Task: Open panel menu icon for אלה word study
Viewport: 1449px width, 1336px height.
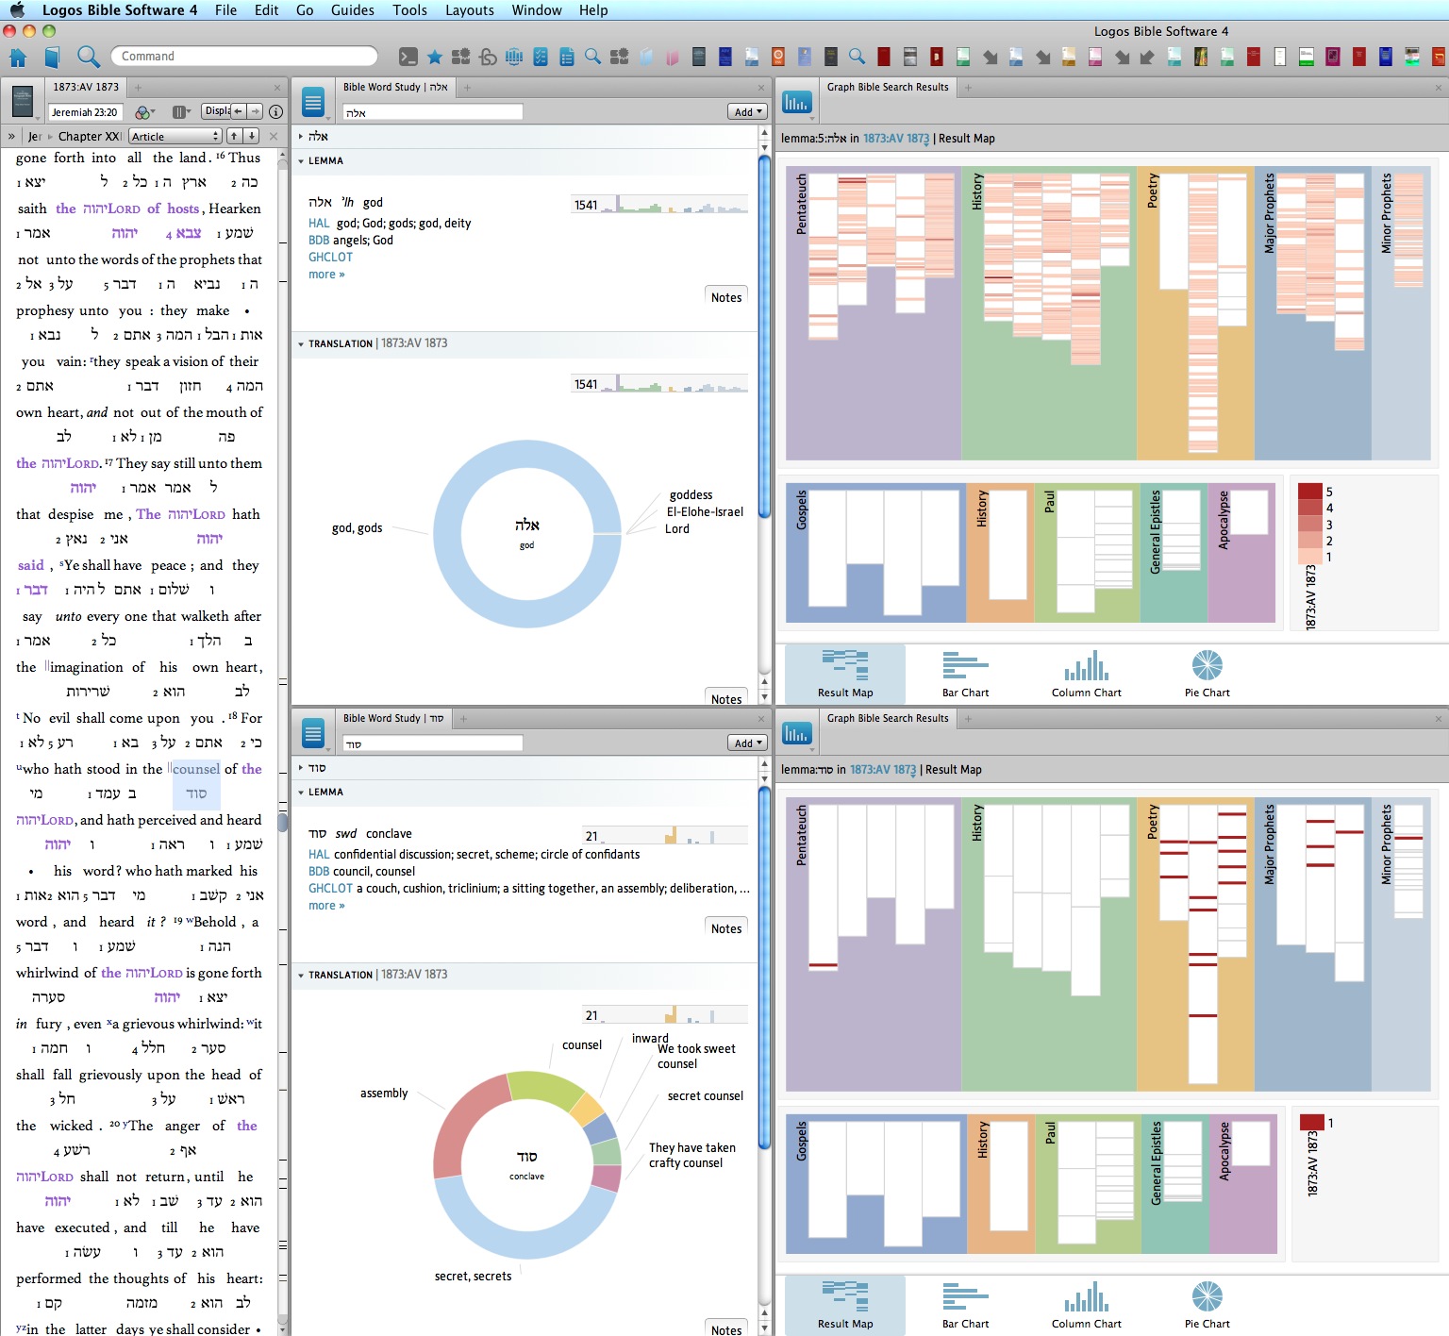Action: (x=313, y=101)
